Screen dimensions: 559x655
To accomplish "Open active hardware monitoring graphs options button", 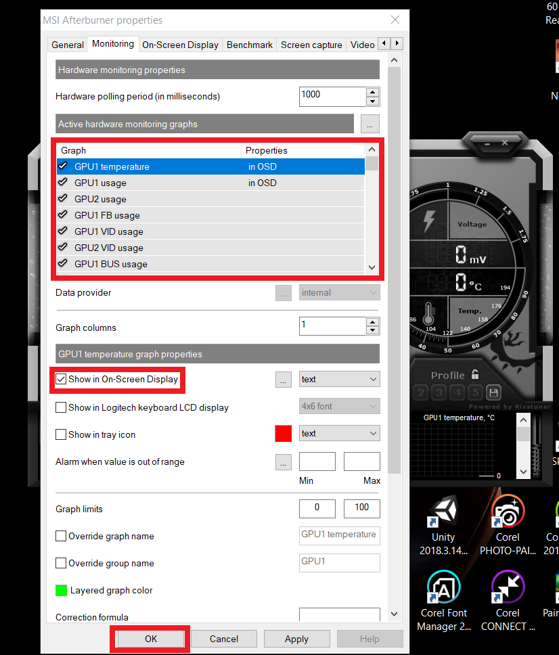I will (x=370, y=124).
